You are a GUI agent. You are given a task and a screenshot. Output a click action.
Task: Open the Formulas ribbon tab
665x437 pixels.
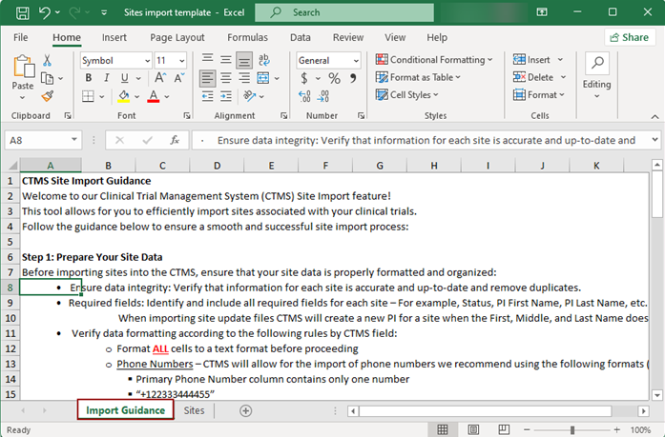click(247, 37)
